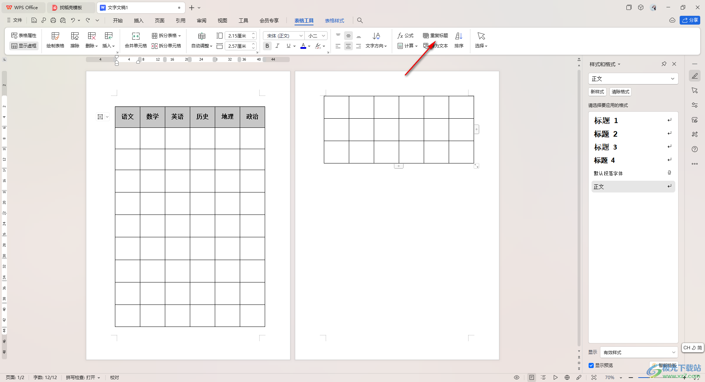The width and height of the screenshot is (705, 382).
Task: Switch to the 页面 tab
Action: point(160,21)
